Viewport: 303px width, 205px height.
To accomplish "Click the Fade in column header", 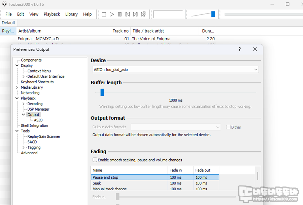I will (180, 170).
